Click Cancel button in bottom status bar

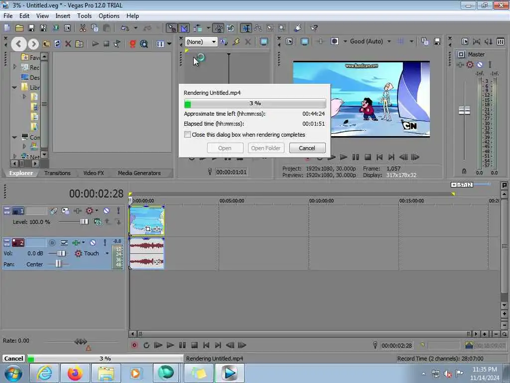coord(13,358)
